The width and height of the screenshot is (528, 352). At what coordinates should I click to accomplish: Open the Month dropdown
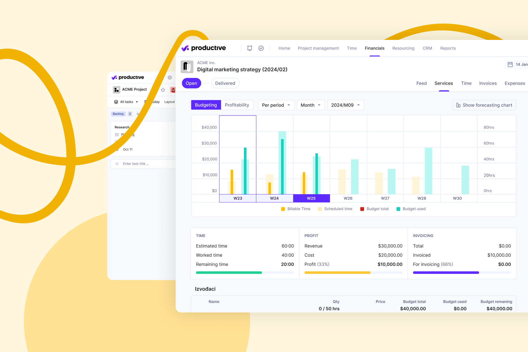[x=310, y=105]
